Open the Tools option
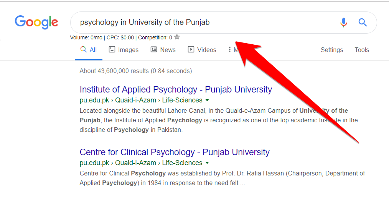Viewport: 389px width, 198px height. click(x=362, y=50)
